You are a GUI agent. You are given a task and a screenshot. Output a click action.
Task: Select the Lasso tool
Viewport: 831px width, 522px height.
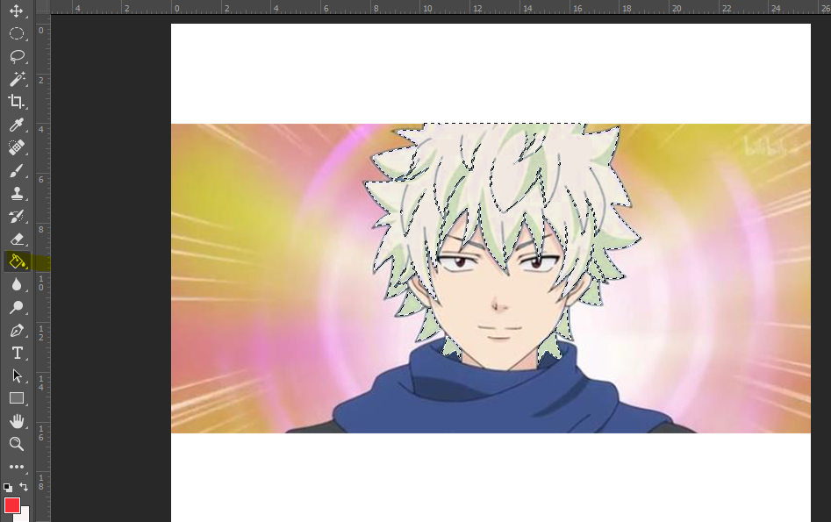click(17, 56)
